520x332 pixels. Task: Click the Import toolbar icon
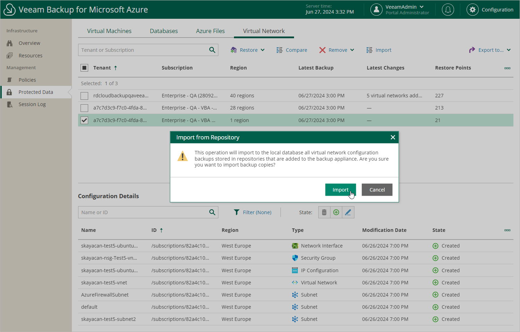point(369,50)
